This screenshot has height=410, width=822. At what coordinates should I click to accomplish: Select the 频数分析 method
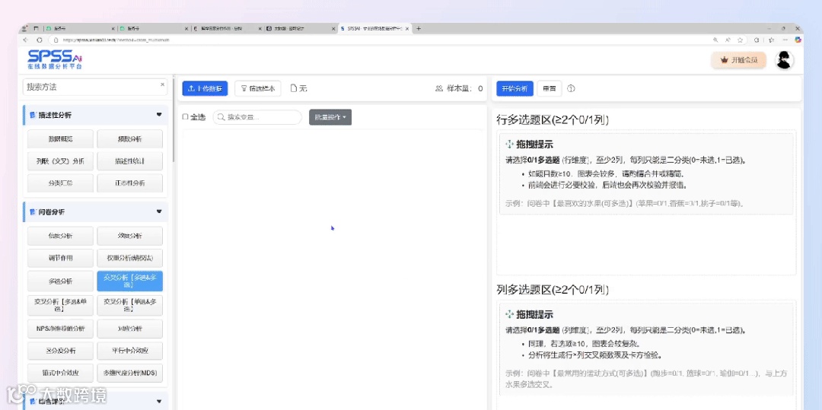pyautogui.click(x=129, y=139)
